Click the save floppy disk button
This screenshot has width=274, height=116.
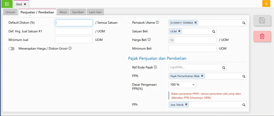click(262, 20)
